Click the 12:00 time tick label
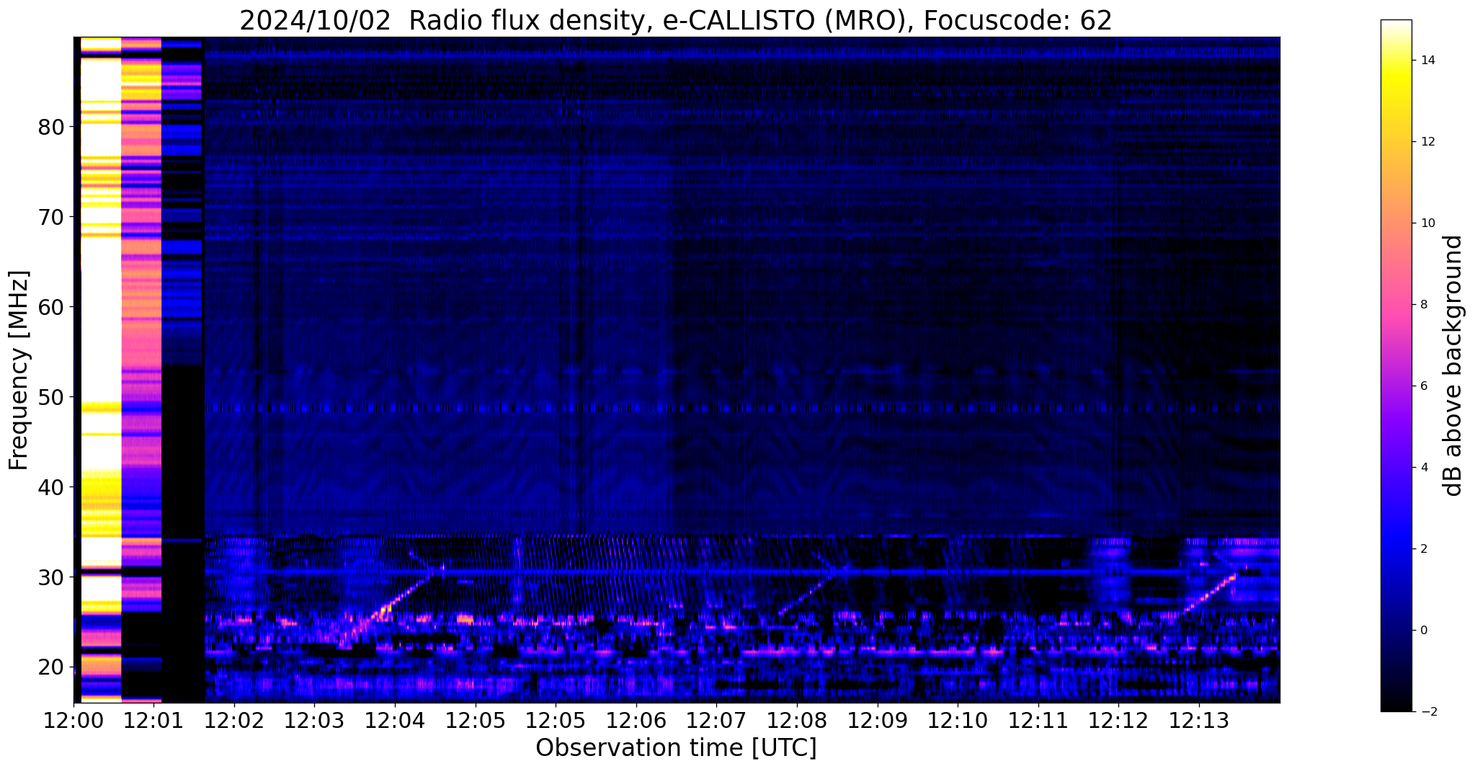The width and height of the screenshot is (1475, 769). click(x=74, y=721)
